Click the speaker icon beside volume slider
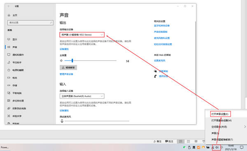247x151 pixels. 61,61
